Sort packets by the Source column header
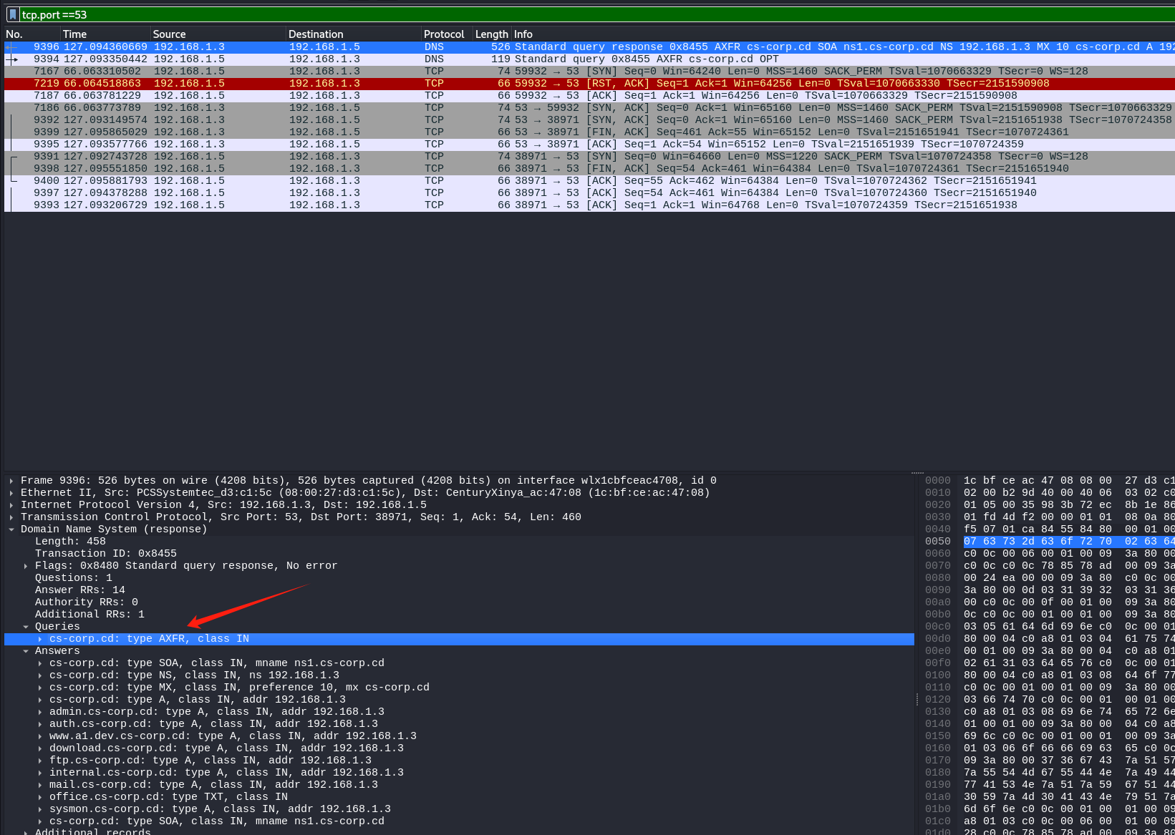1175x835 pixels. click(218, 34)
